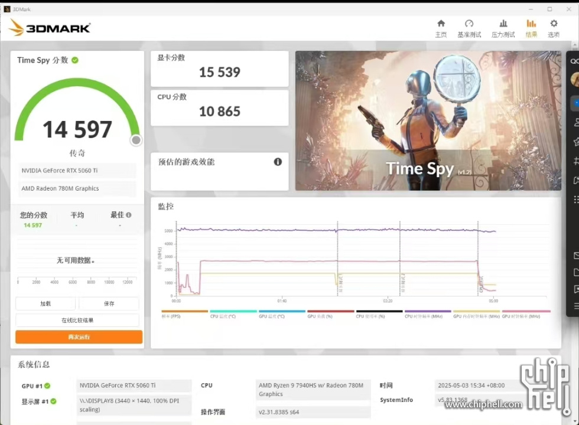The image size is (579, 425).
Task: Click the CPU 分数 value 10 865
Action: click(220, 111)
